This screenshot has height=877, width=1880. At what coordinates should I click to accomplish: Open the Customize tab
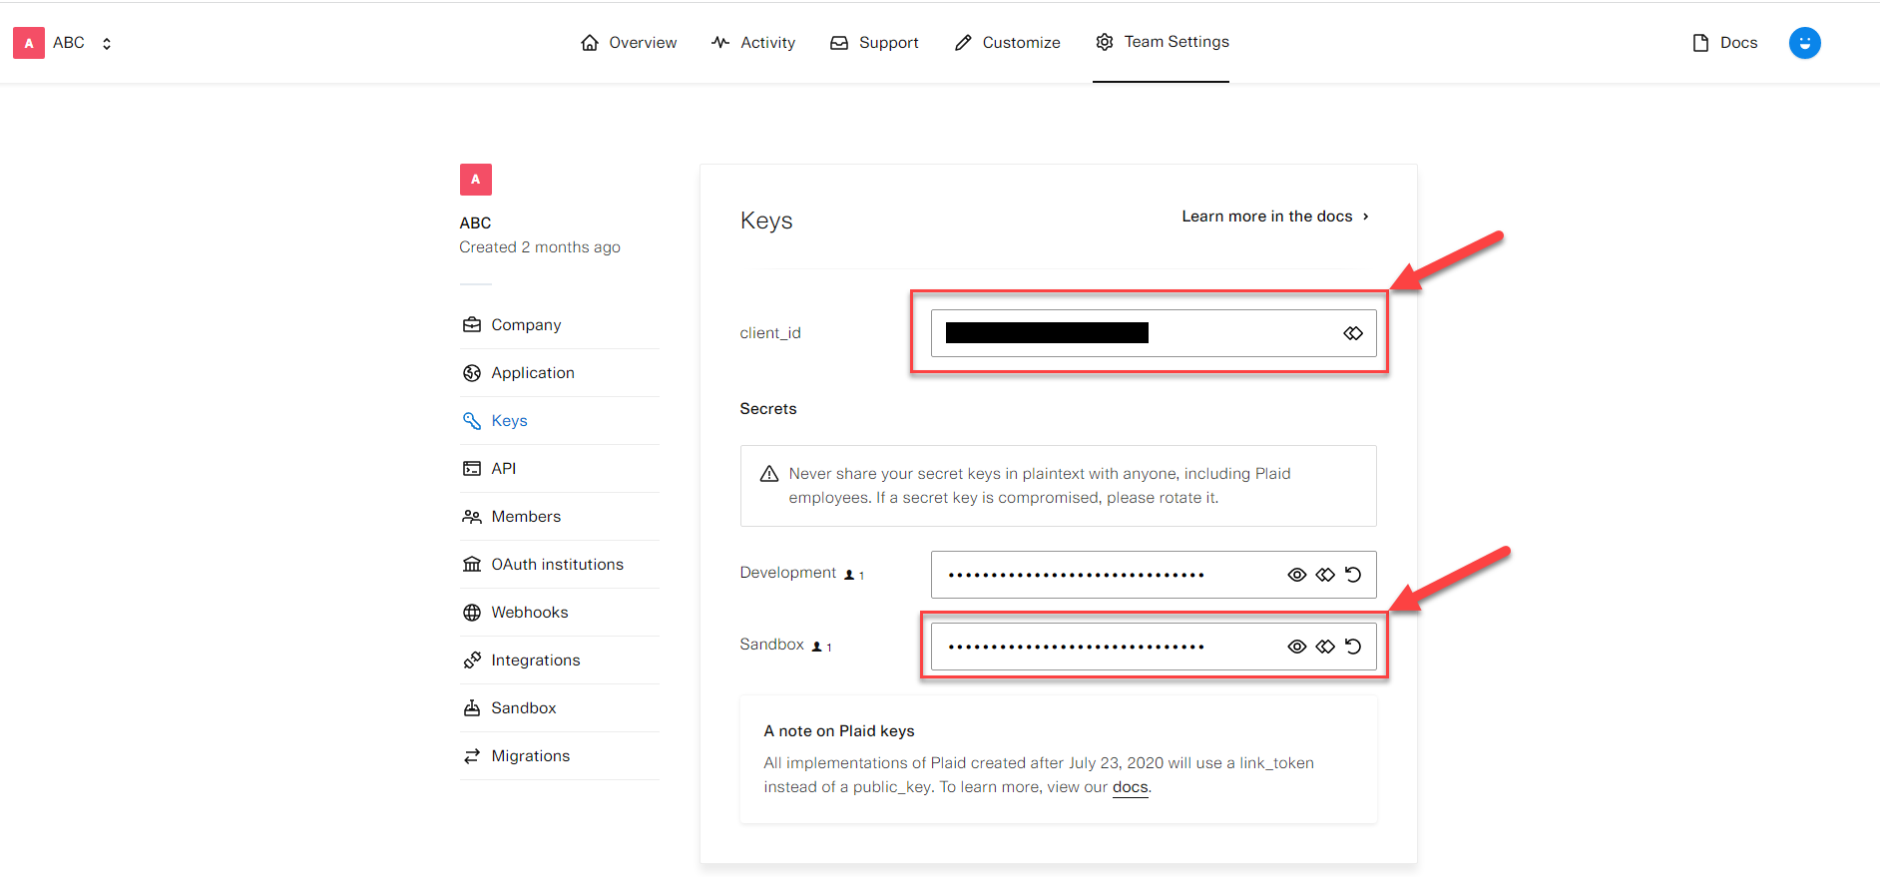pos(1007,43)
